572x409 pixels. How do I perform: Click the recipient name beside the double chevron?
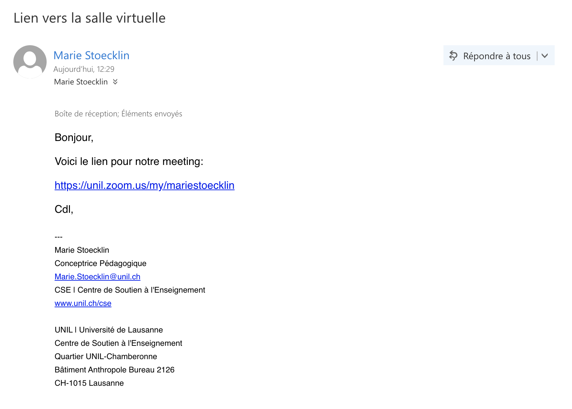tap(81, 82)
